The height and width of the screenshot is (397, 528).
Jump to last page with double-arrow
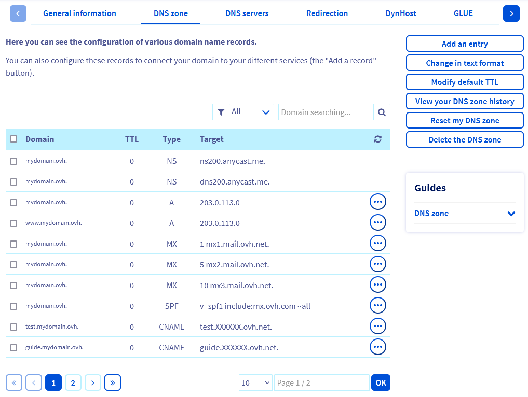click(112, 383)
